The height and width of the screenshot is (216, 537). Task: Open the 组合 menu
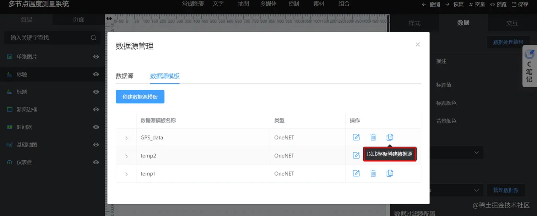pyautogui.click(x=344, y=4)
